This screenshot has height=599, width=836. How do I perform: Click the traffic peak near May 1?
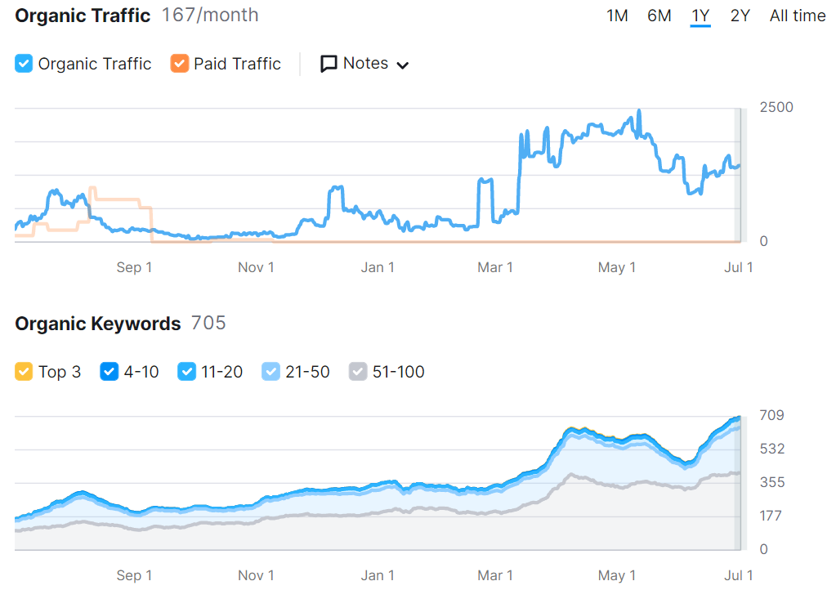(638, 112)
